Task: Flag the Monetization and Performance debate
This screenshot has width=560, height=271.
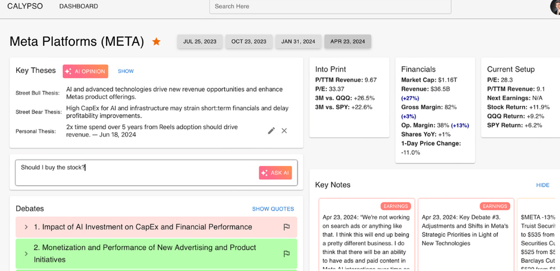Action: coord(286,254)
